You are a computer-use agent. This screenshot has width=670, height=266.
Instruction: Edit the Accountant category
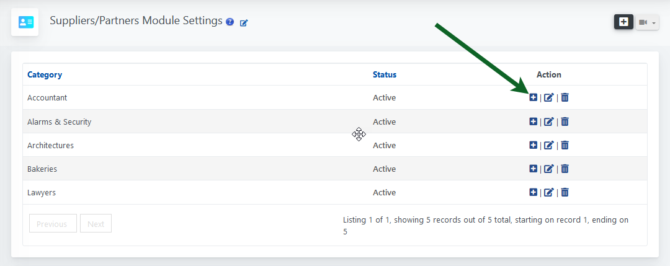tap(548, 97)
